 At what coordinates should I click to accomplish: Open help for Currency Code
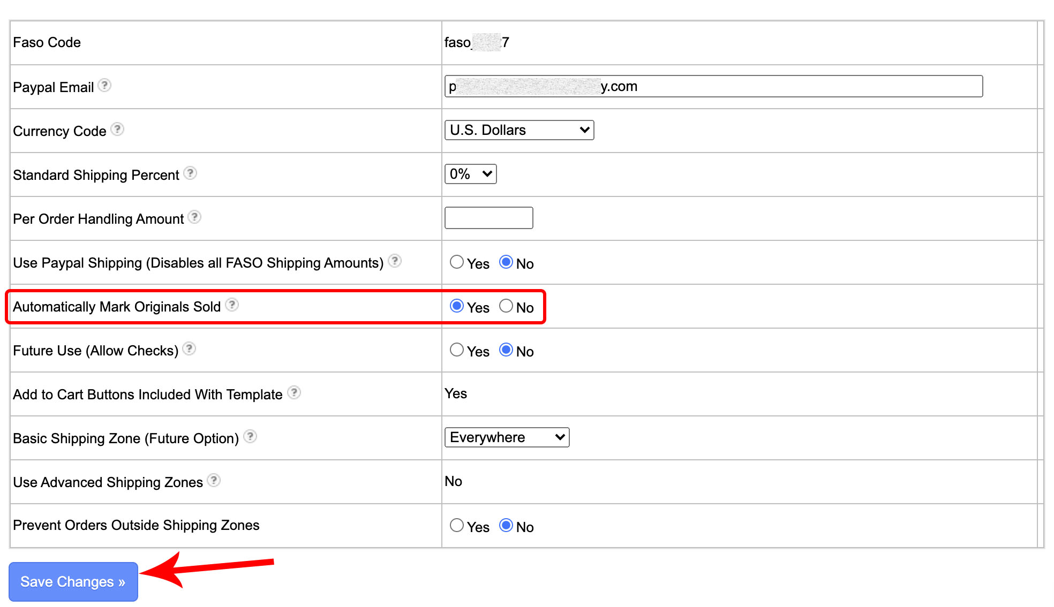(x=118, y=128)
